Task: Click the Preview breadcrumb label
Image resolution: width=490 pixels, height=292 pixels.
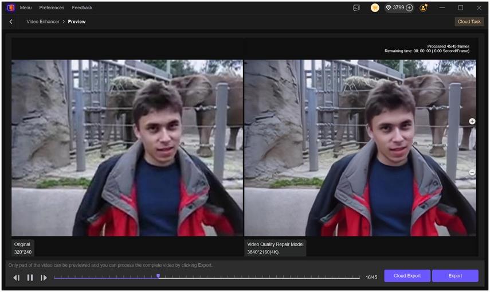Action: coord(77,22)
